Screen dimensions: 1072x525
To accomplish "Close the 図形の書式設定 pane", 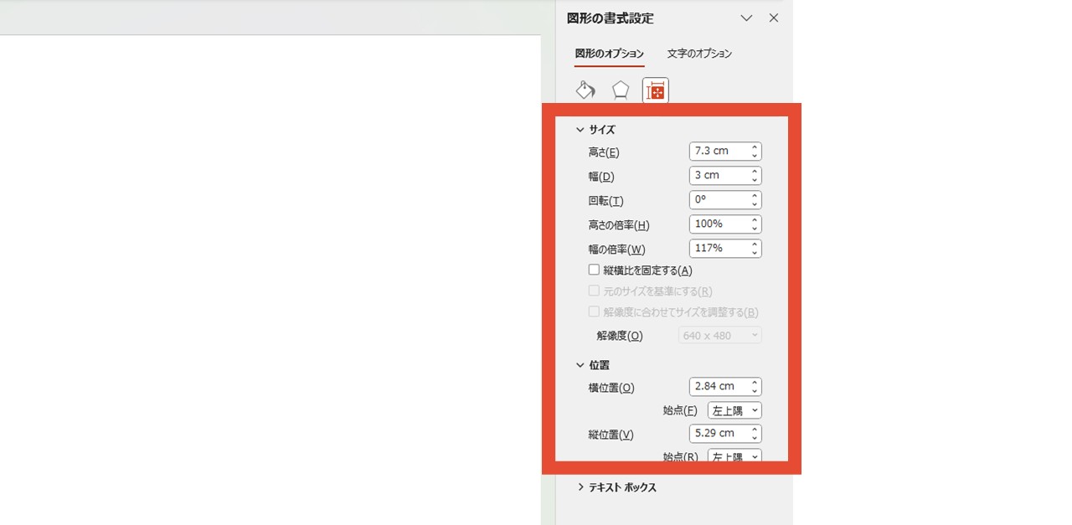I will [774, 18].
